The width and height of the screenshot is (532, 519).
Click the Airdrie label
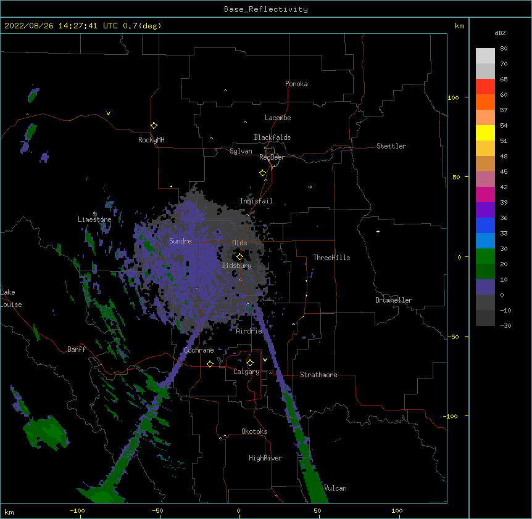[x=249, y=331]
